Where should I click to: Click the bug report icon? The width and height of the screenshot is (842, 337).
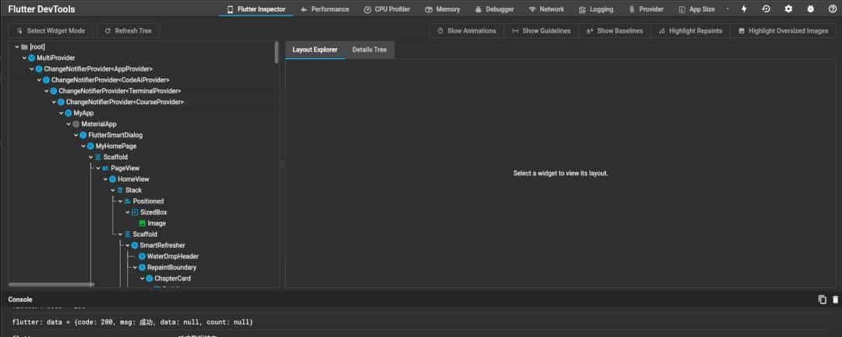coord(810,9)
